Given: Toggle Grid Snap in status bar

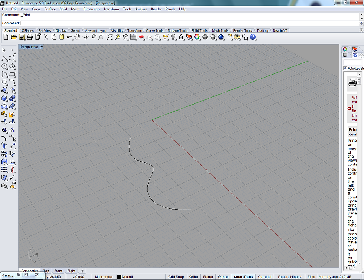Looking at the screenshot, I should tap(176, 277).
